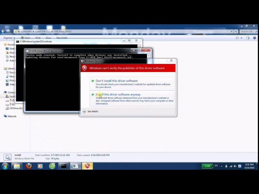Image resolution: width=259 pixels, height=194 pixels.
Task: Click the install batch file details icon
Action: [7, 157]
